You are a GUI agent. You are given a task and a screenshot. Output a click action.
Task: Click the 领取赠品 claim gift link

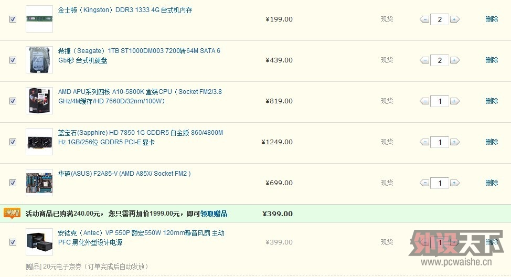(x=214, y=214)
